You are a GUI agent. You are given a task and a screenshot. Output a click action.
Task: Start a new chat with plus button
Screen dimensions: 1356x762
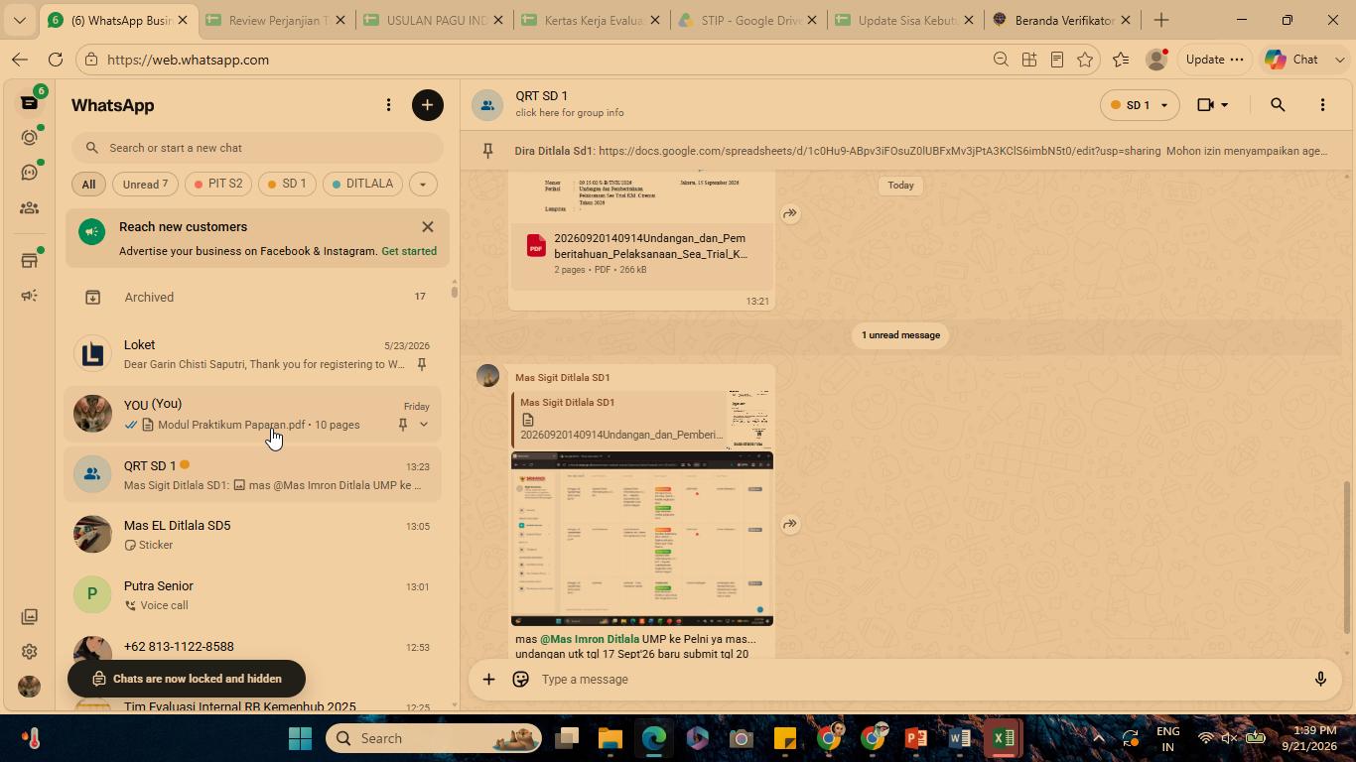pyautogui.click(x=428, y=105)
